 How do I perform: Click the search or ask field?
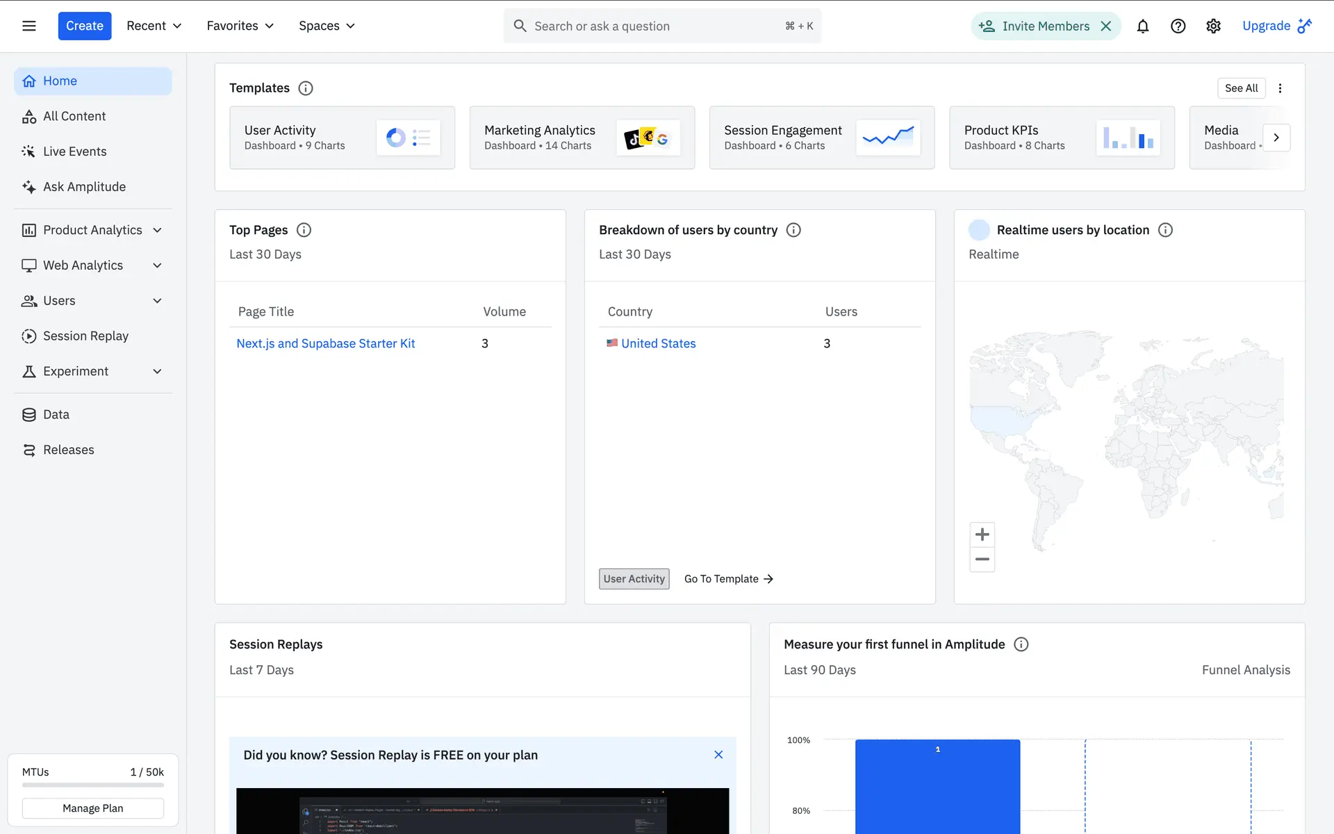[653, 26]
